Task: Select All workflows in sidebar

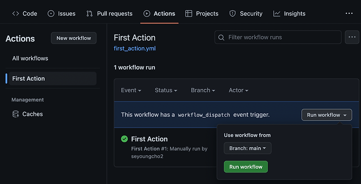Action: (x=30, y=58)
